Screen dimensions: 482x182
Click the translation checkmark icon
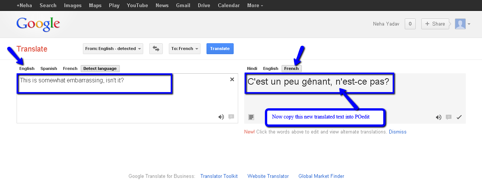(459, 117)
